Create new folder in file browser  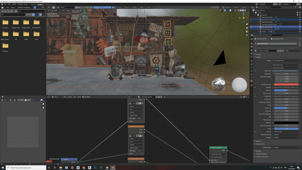(16, 11)
